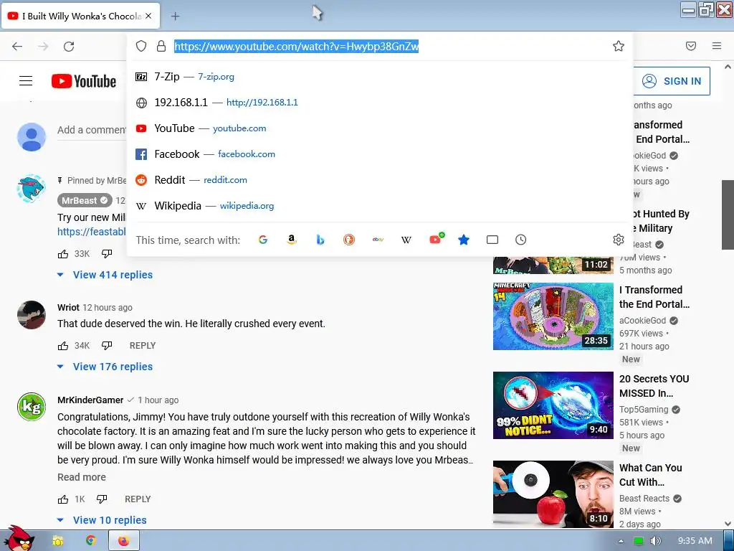Select the 7-Zip suggestion in the urlbar
The width and height of the screenshot is (734, 551).
[x=379, y=76]
